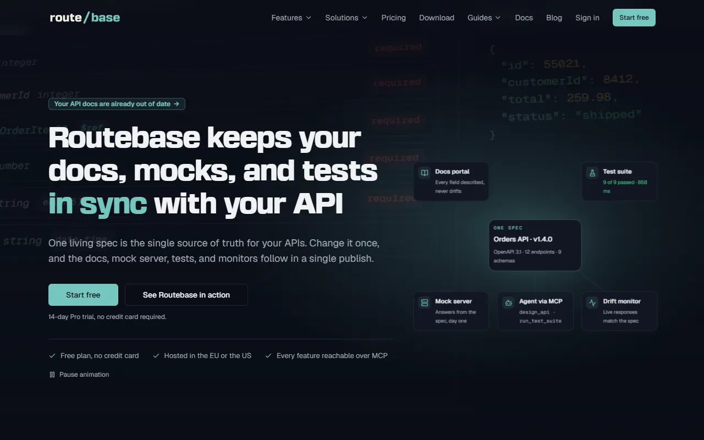Open Docs from the nav bar
Screen dimensions: 704x440
[524, 18]
